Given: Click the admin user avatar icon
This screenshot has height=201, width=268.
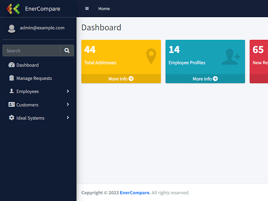Looking at the screenshot, I should [12, 28].
